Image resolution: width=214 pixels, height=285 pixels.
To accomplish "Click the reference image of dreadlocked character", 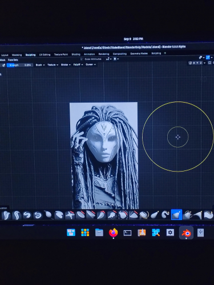I will 104,156.
